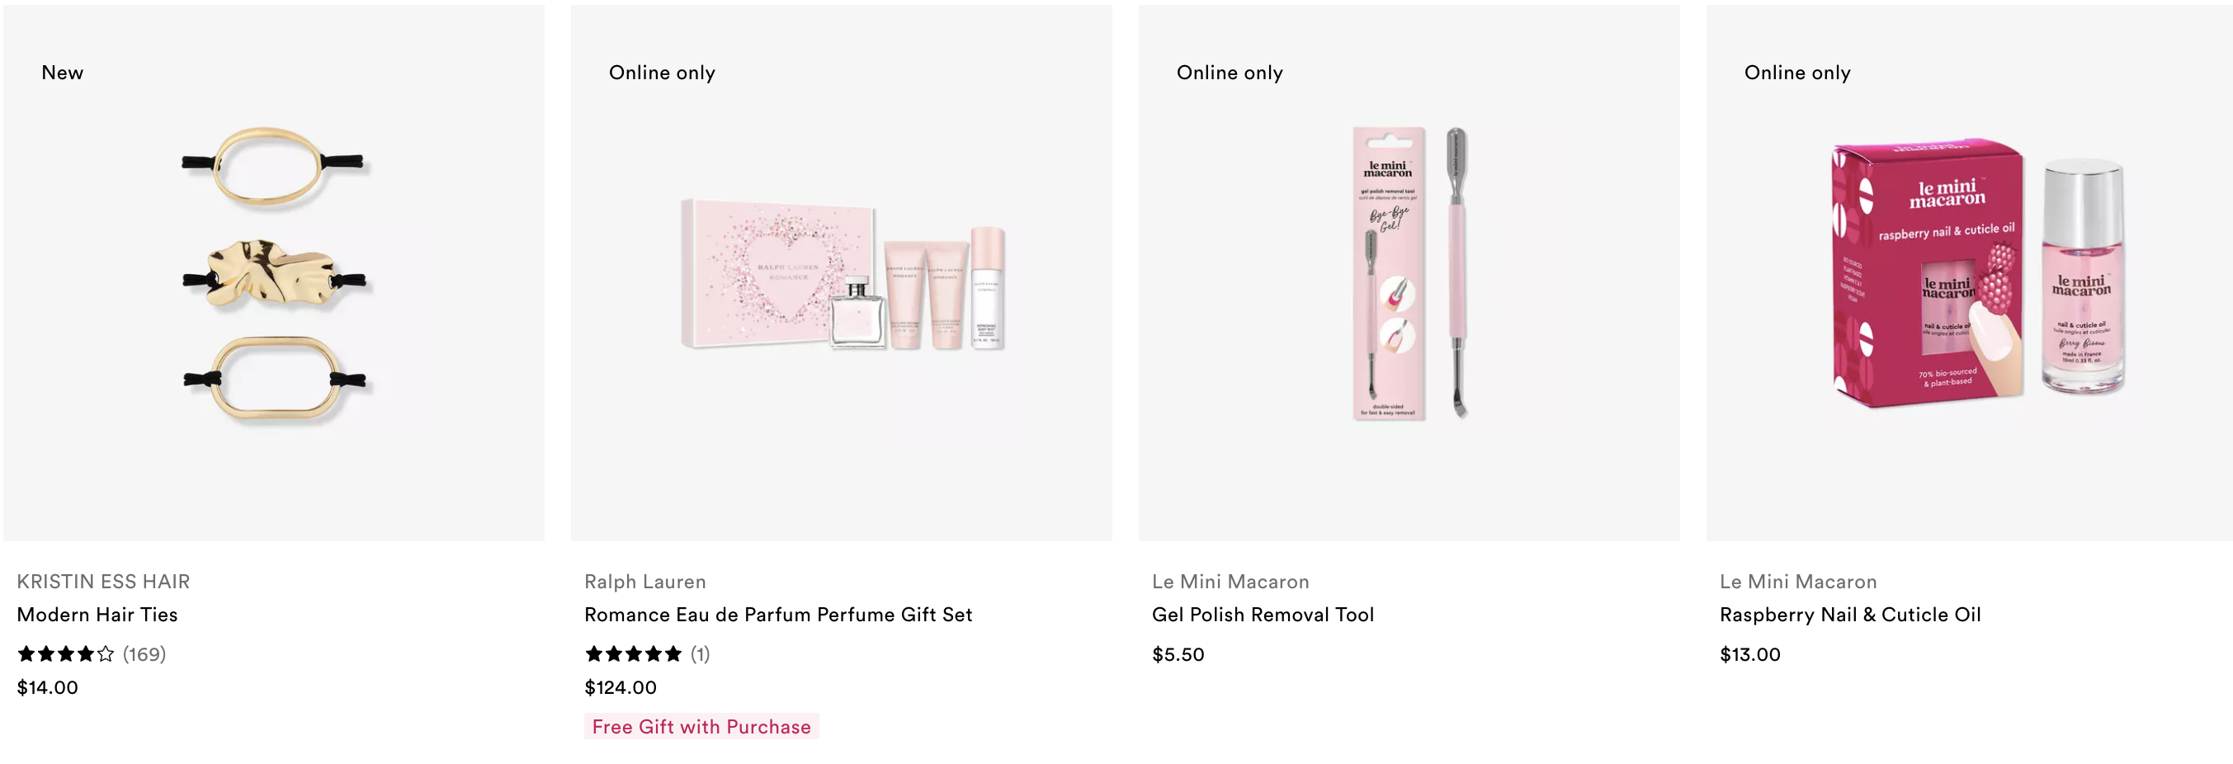Click the KRISTIN ESS HAIR brand name
The height and width of the screenshot is (764, 2233).
[103, 581]
